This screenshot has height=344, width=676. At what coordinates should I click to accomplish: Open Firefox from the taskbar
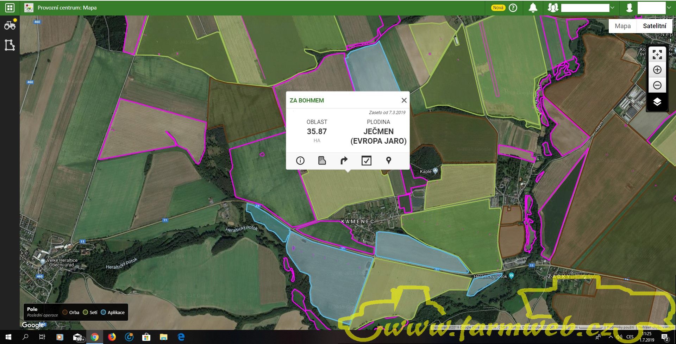(x=112, y=337)
